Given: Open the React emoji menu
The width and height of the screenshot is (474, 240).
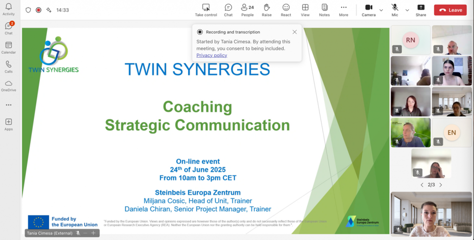Looking at the screenshot, I should (x=286, y=10).
